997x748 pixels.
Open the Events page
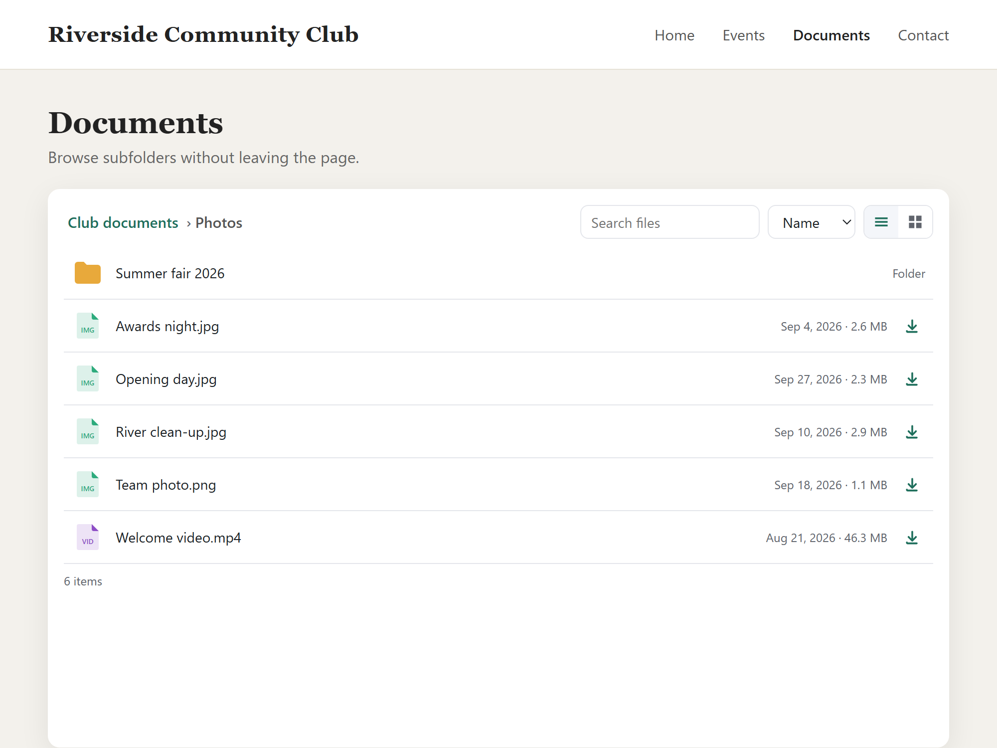click(x=744, y=35)
